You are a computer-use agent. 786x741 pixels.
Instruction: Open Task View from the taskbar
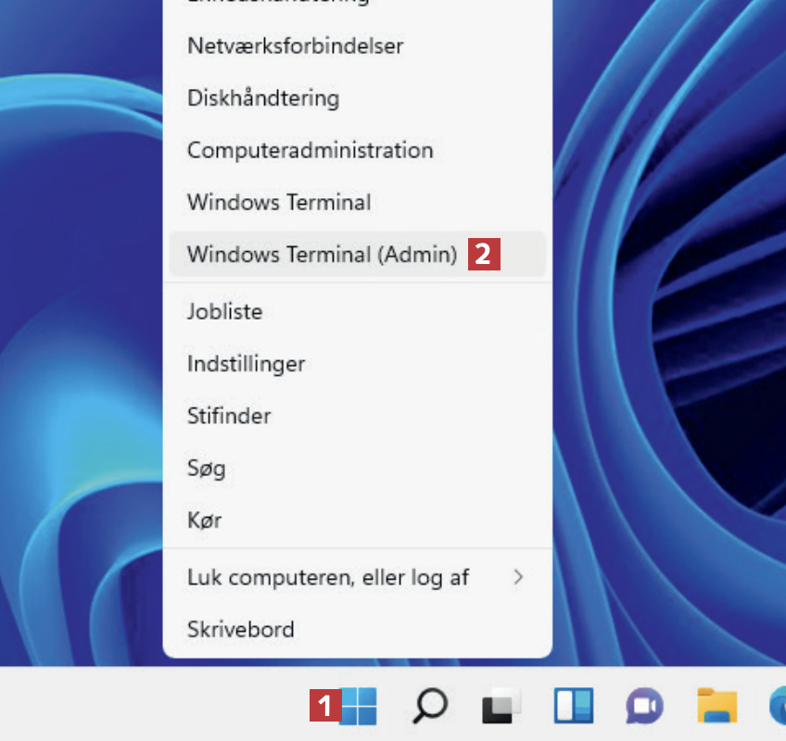(x=501, y=708)
